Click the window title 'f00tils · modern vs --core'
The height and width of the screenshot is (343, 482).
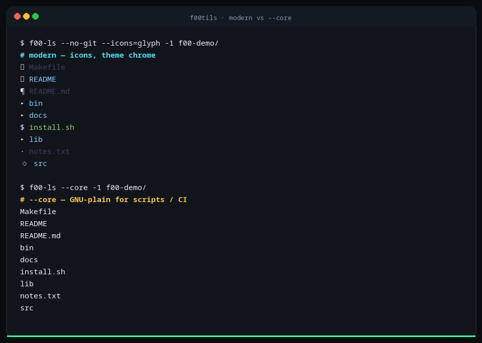tap(240, 18)
